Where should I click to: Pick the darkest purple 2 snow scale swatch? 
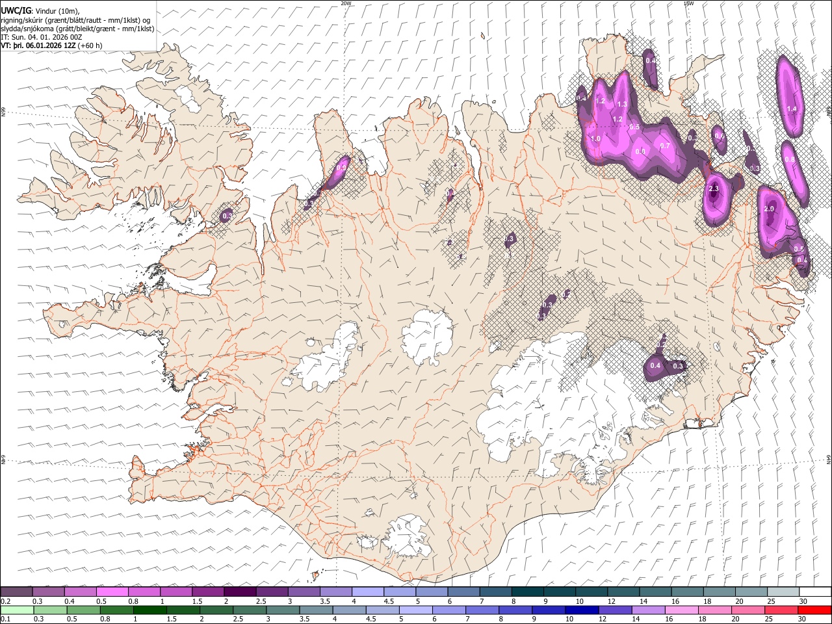pyautogui.click(x=240, y=591)
